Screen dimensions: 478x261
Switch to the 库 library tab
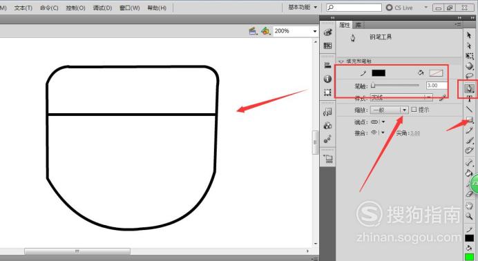358,25
